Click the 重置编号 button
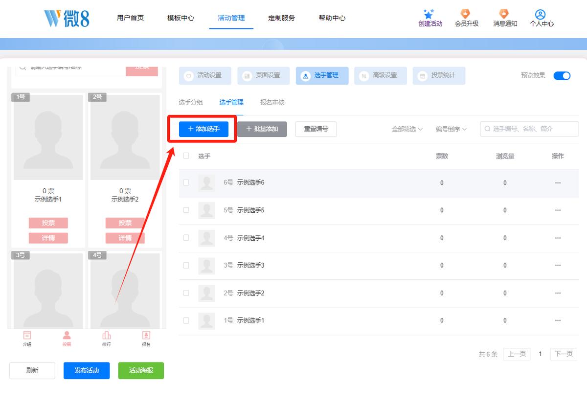Screen dimensions: 587x405 [316, 129]
